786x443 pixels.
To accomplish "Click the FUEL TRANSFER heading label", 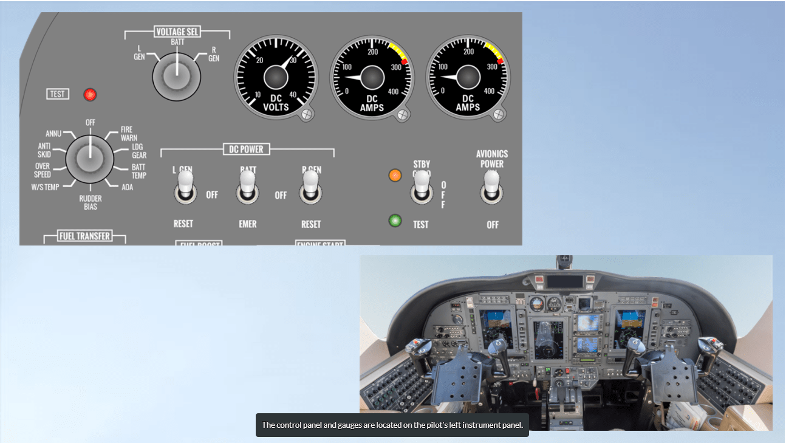I will [x=85, y=236].
